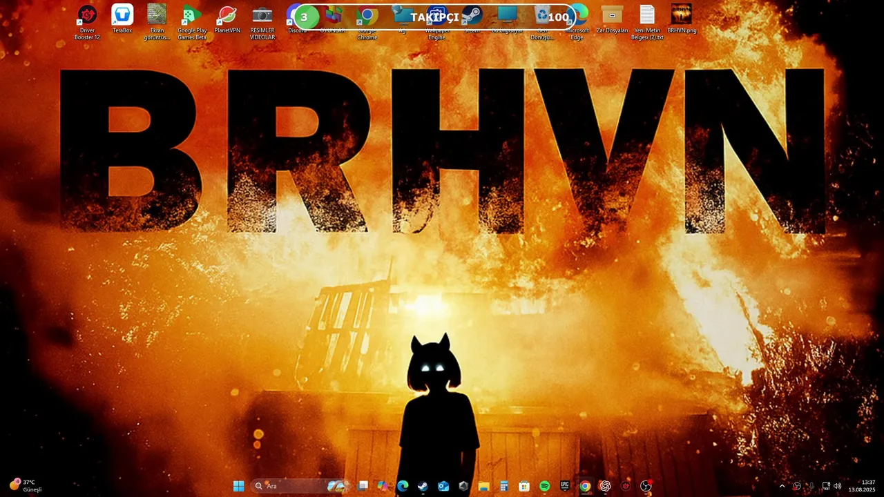Open Driver Booster 12 desktop shortcut
884x497 pixels.
[87, 23]
